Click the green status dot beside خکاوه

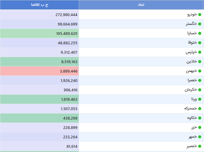point(200,118)
